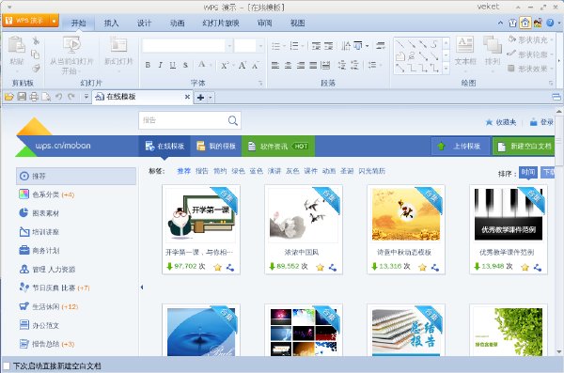
Task: Switch to the 动画 ribbon tab
Action: 177,23
